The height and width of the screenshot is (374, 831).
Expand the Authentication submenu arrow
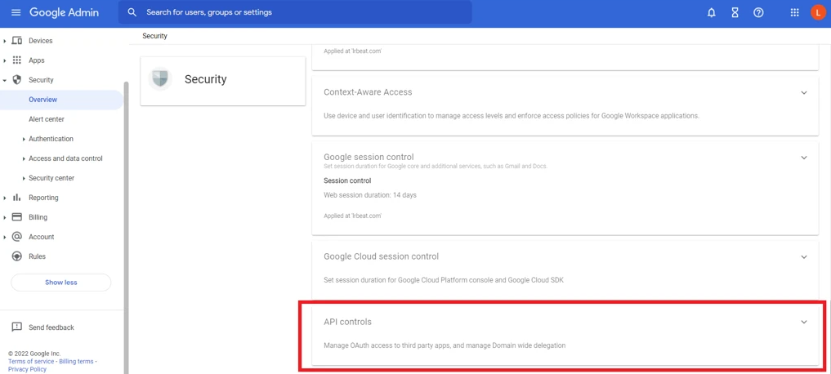tap(24, 140)
